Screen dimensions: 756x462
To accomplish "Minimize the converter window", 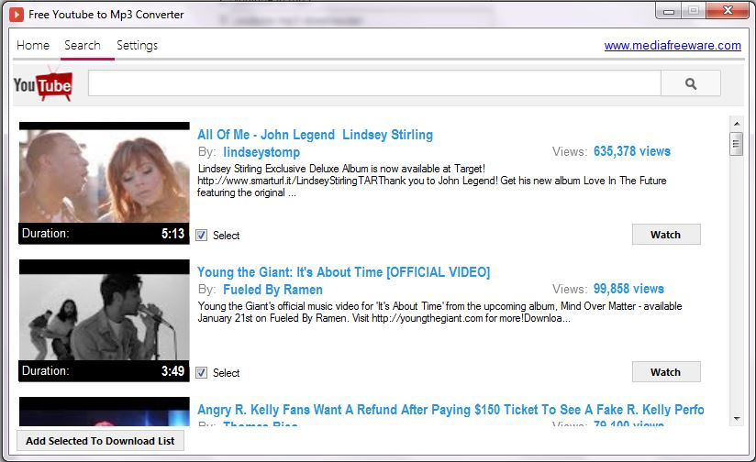I will (669, 11).
